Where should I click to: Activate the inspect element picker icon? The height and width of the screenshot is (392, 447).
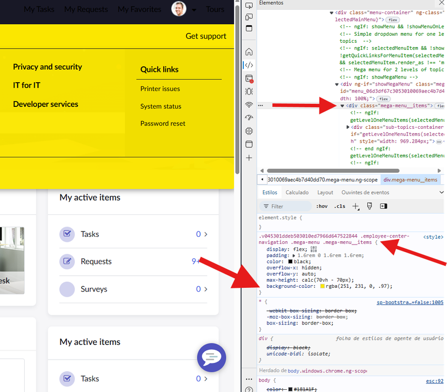coord(249,5)
